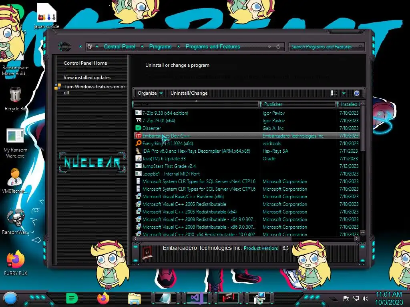Open View installed updates link

coord(87,78)
